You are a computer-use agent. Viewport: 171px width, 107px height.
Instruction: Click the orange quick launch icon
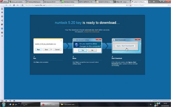click(x=13, y=104)
